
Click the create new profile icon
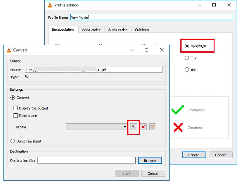click(x=153, y=127)
